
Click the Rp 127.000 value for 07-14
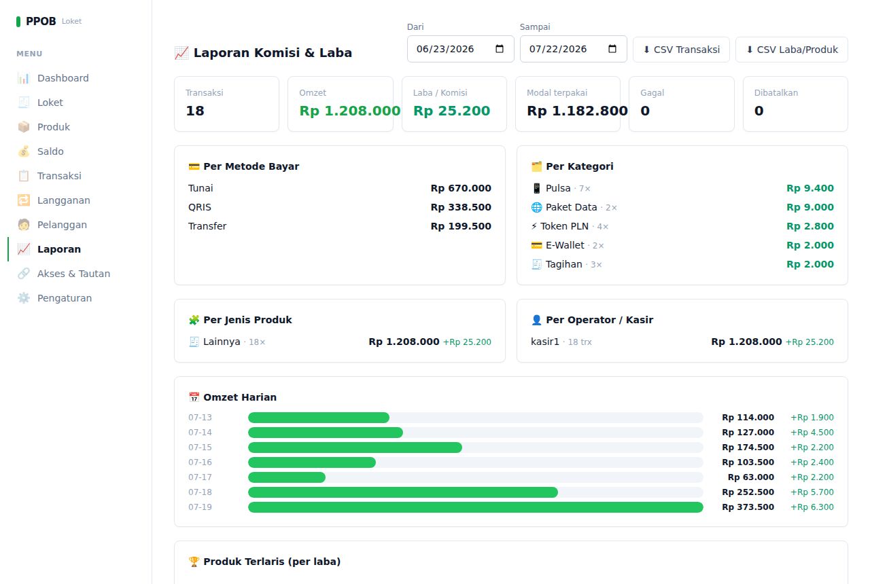[748, 433]
